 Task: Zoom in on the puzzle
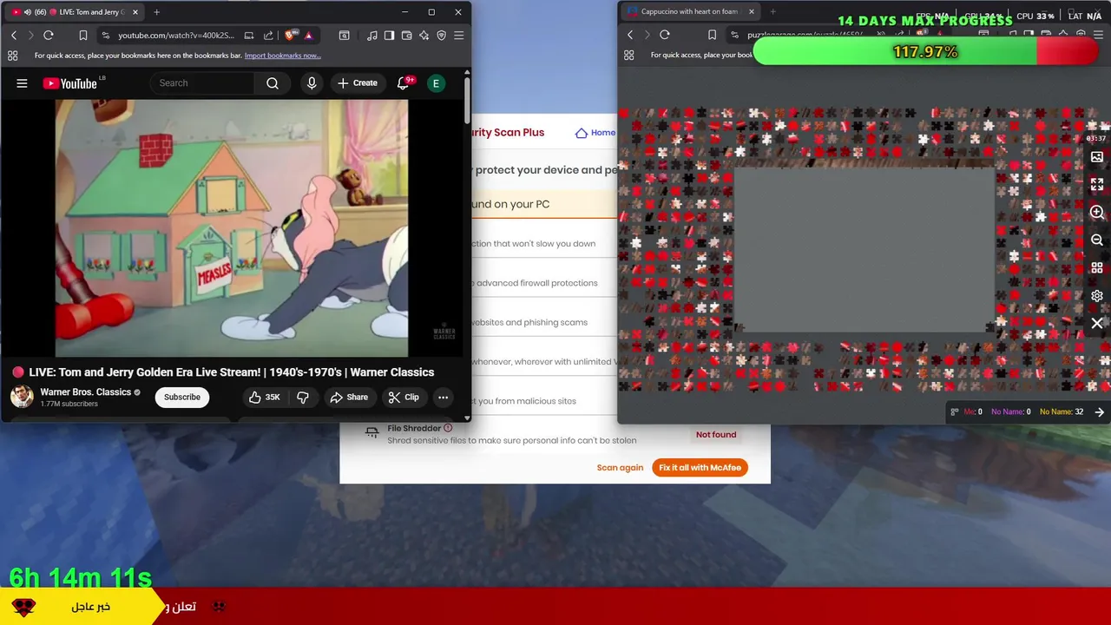[1097, 213]
